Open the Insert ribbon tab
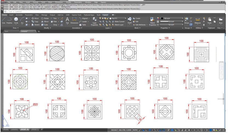The width and height of the screenshot is (230, 135). pyautogui.click(x=11, y=15)
